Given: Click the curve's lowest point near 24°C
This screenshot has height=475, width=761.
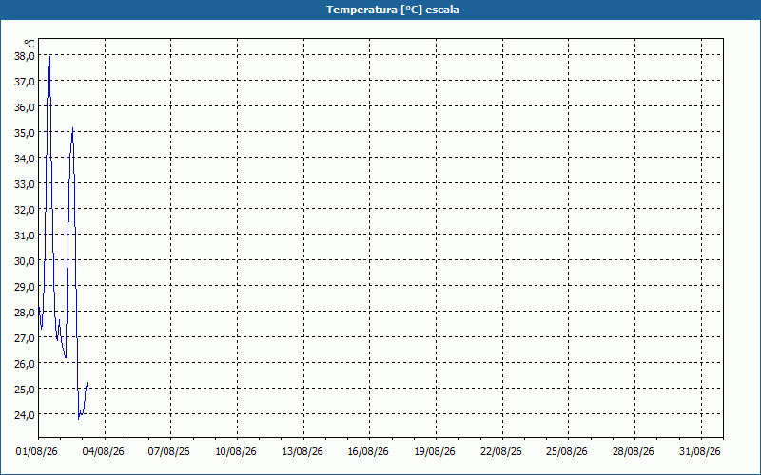Looking at the screenshot, I should point(79,418).
